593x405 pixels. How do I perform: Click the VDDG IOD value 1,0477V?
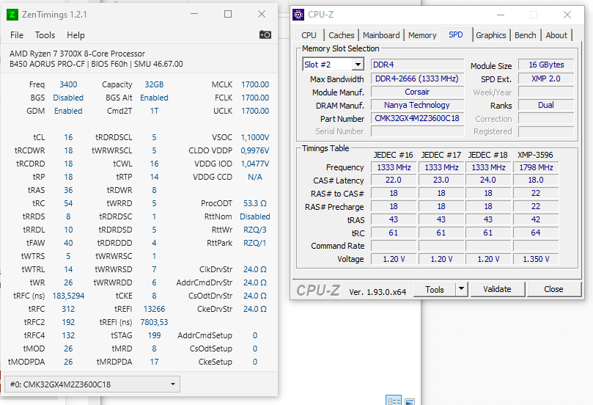tap(255, 164)
